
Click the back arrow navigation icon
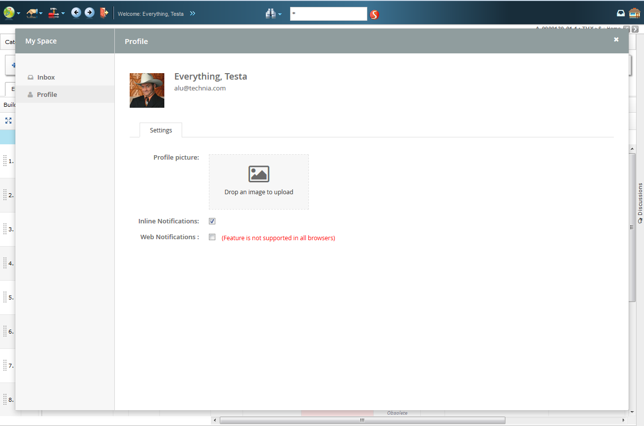76,13
